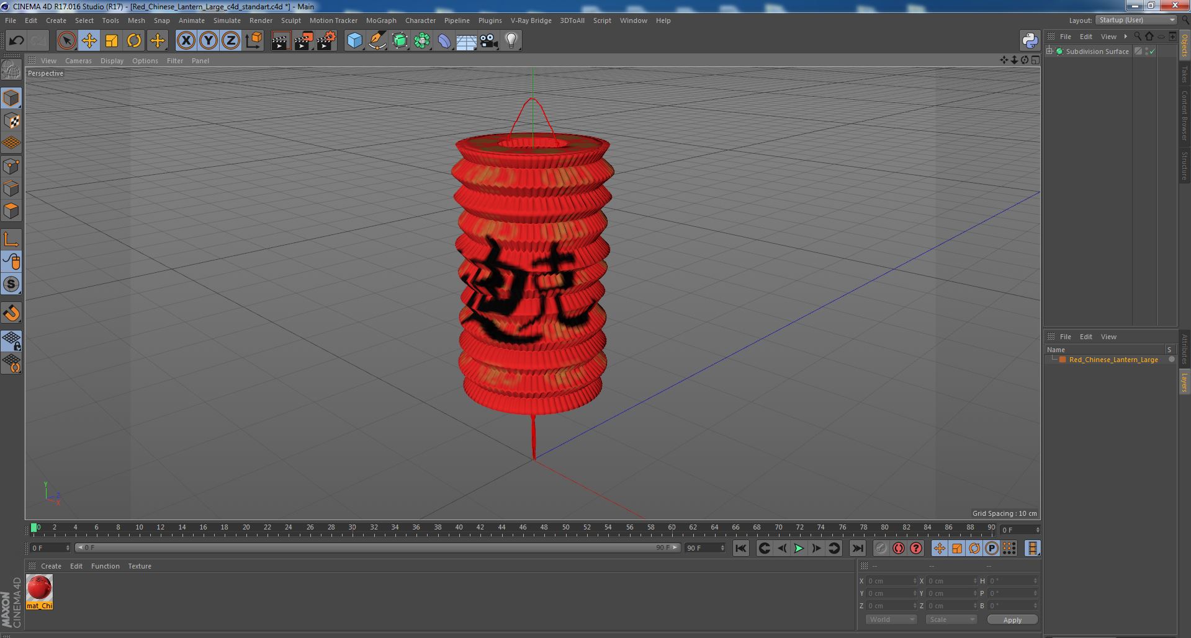Add a floor environment object
The width and height of the screenshot is (1191, 638).
pyautogui.click(x=467, y=41)
